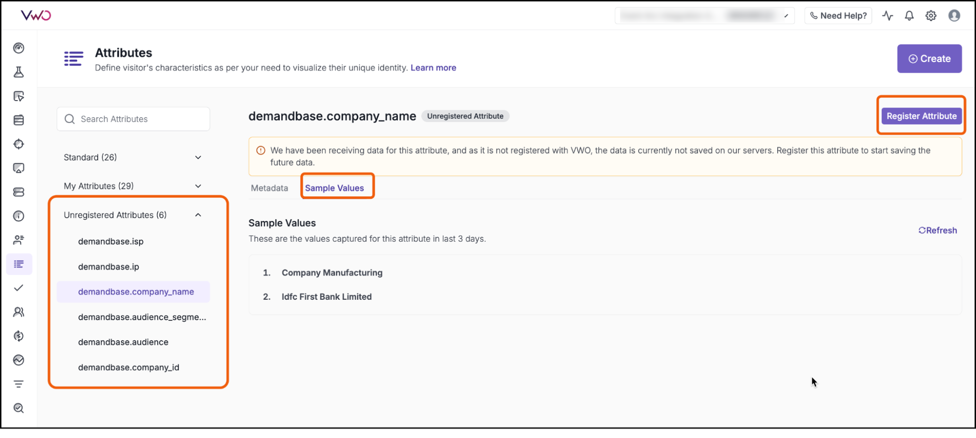Click the Register Attribute button
This screenshot has height=438, width=976.
tap(921, 116)
